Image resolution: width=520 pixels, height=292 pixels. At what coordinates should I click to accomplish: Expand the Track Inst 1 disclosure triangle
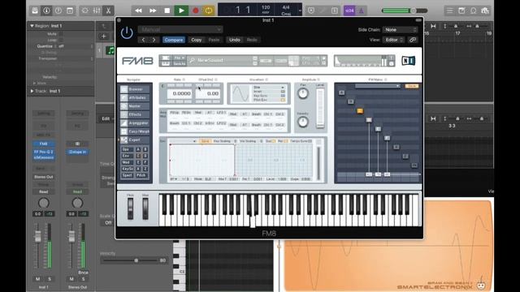(32, 91)
